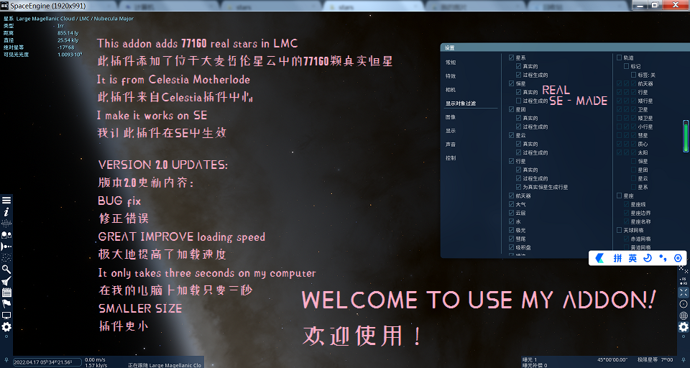Select the 显示对象过滤 settings tab
690x368 pixels.
pos(461,103)
